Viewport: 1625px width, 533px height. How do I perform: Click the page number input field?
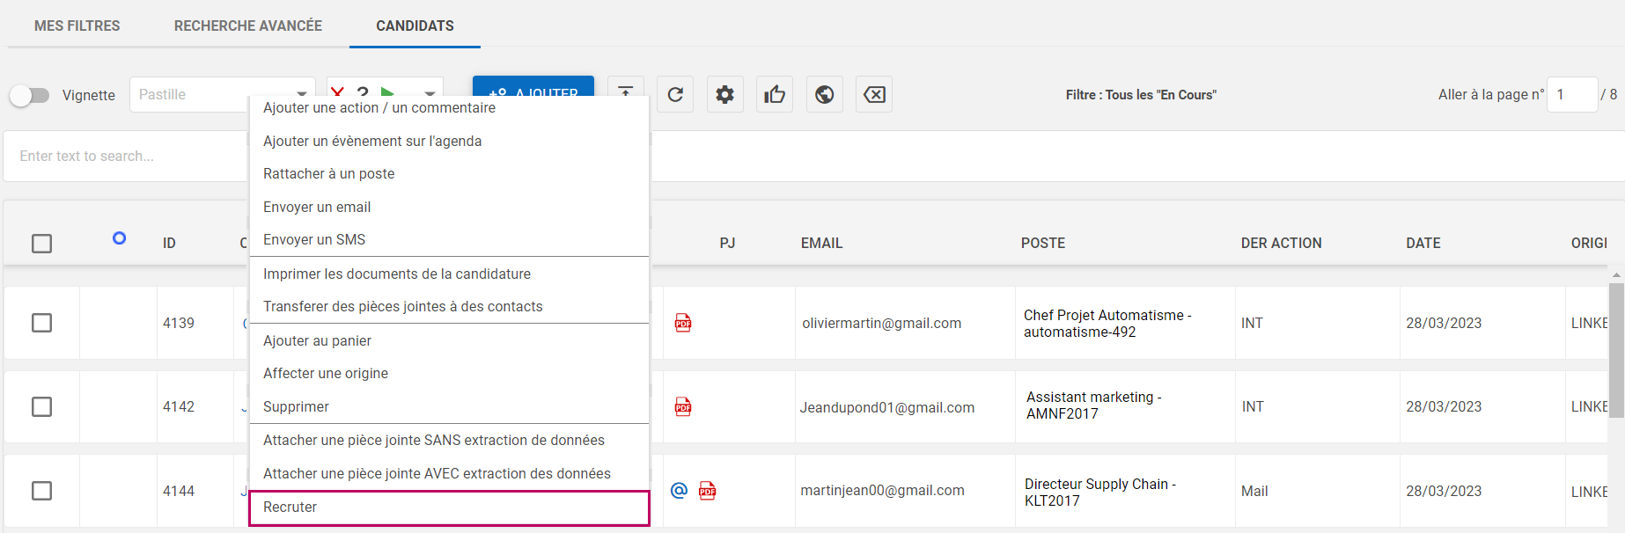[x=1571, y=95]
